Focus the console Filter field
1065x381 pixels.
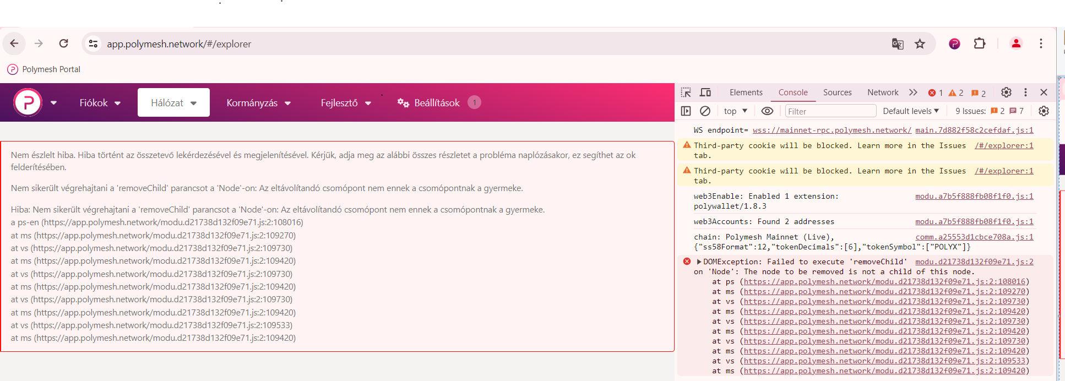[x=830, y=111]
